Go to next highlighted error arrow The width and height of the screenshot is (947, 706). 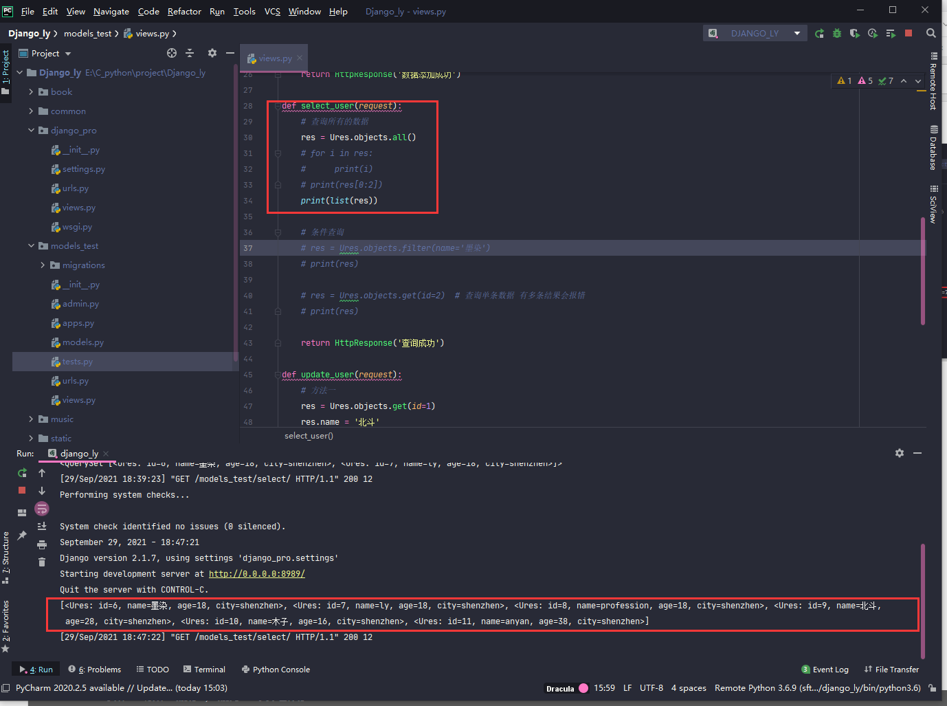coord(917,81)
